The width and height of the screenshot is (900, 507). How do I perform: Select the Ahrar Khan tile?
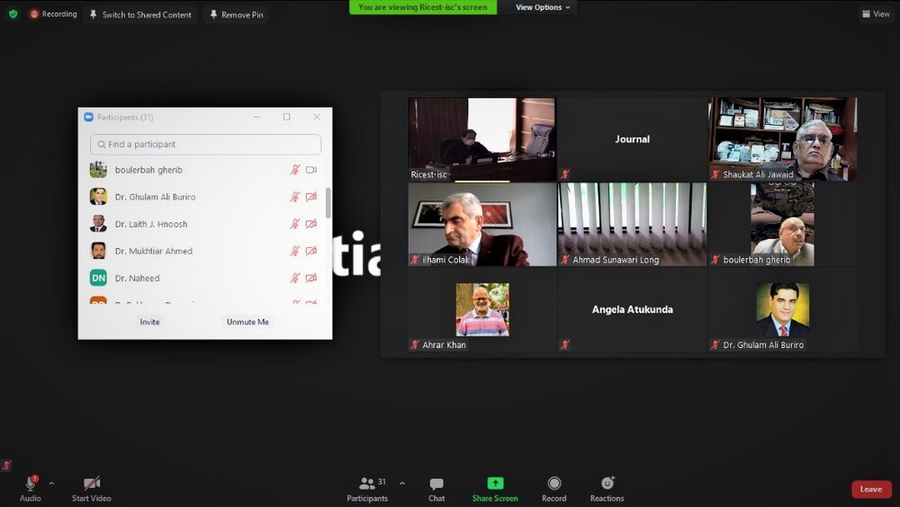[x=482, y=310]
